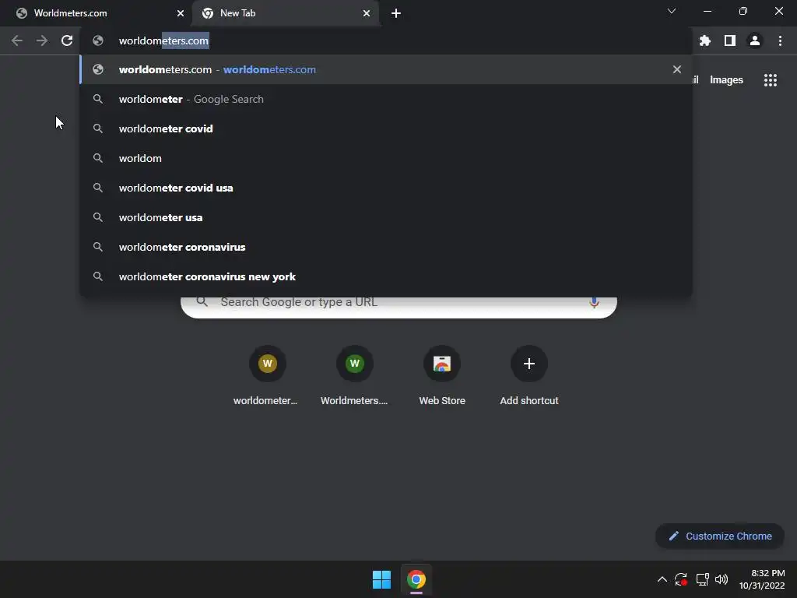Viewport: 797px width, 598px height.
Task: Open the tab search dropdown arrow
Action: [x=672, y=11]
